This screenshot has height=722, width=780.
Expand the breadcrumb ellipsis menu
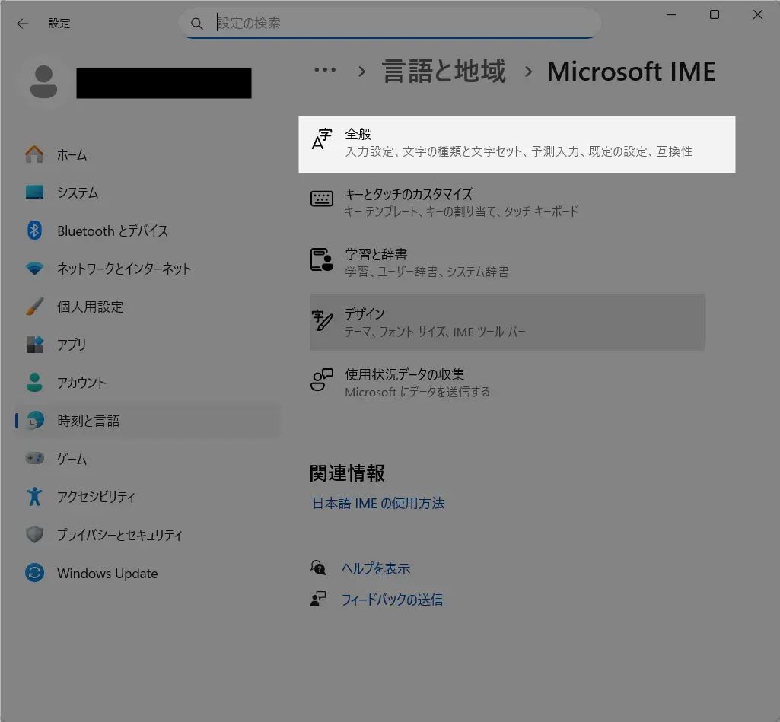pos(325,70)
